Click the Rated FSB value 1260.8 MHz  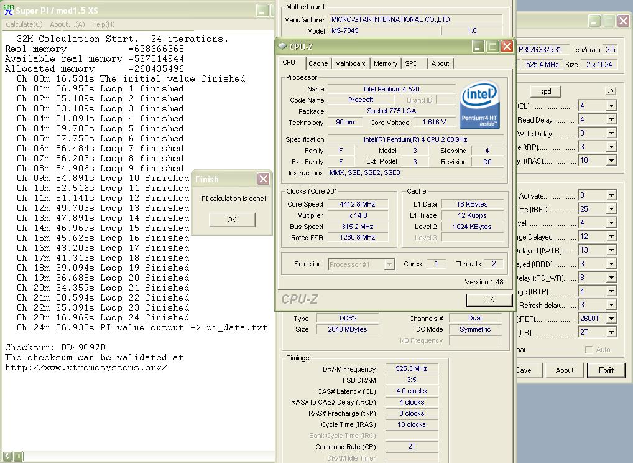coord(358,238)
